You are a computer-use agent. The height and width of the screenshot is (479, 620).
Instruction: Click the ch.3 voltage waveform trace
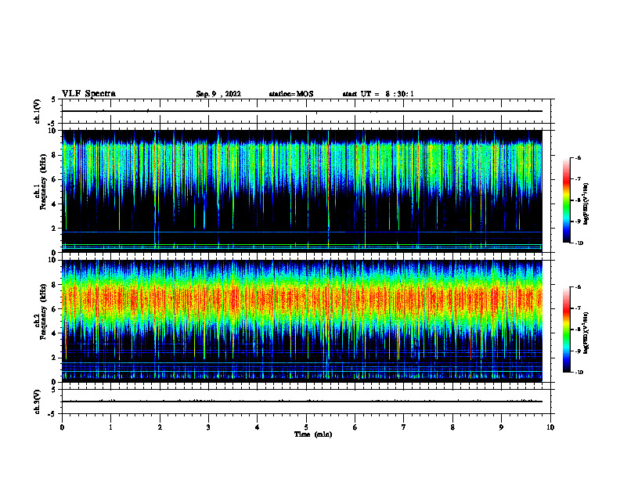point(302,402)
